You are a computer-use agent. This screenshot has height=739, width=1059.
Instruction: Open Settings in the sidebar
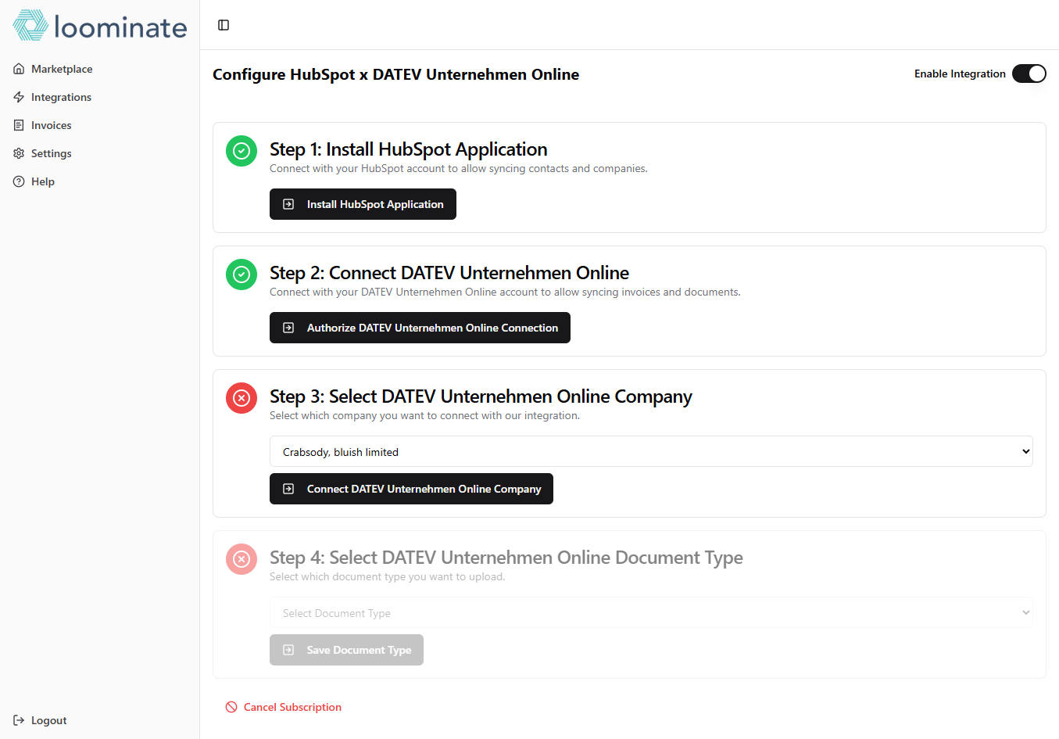[99, 153]
